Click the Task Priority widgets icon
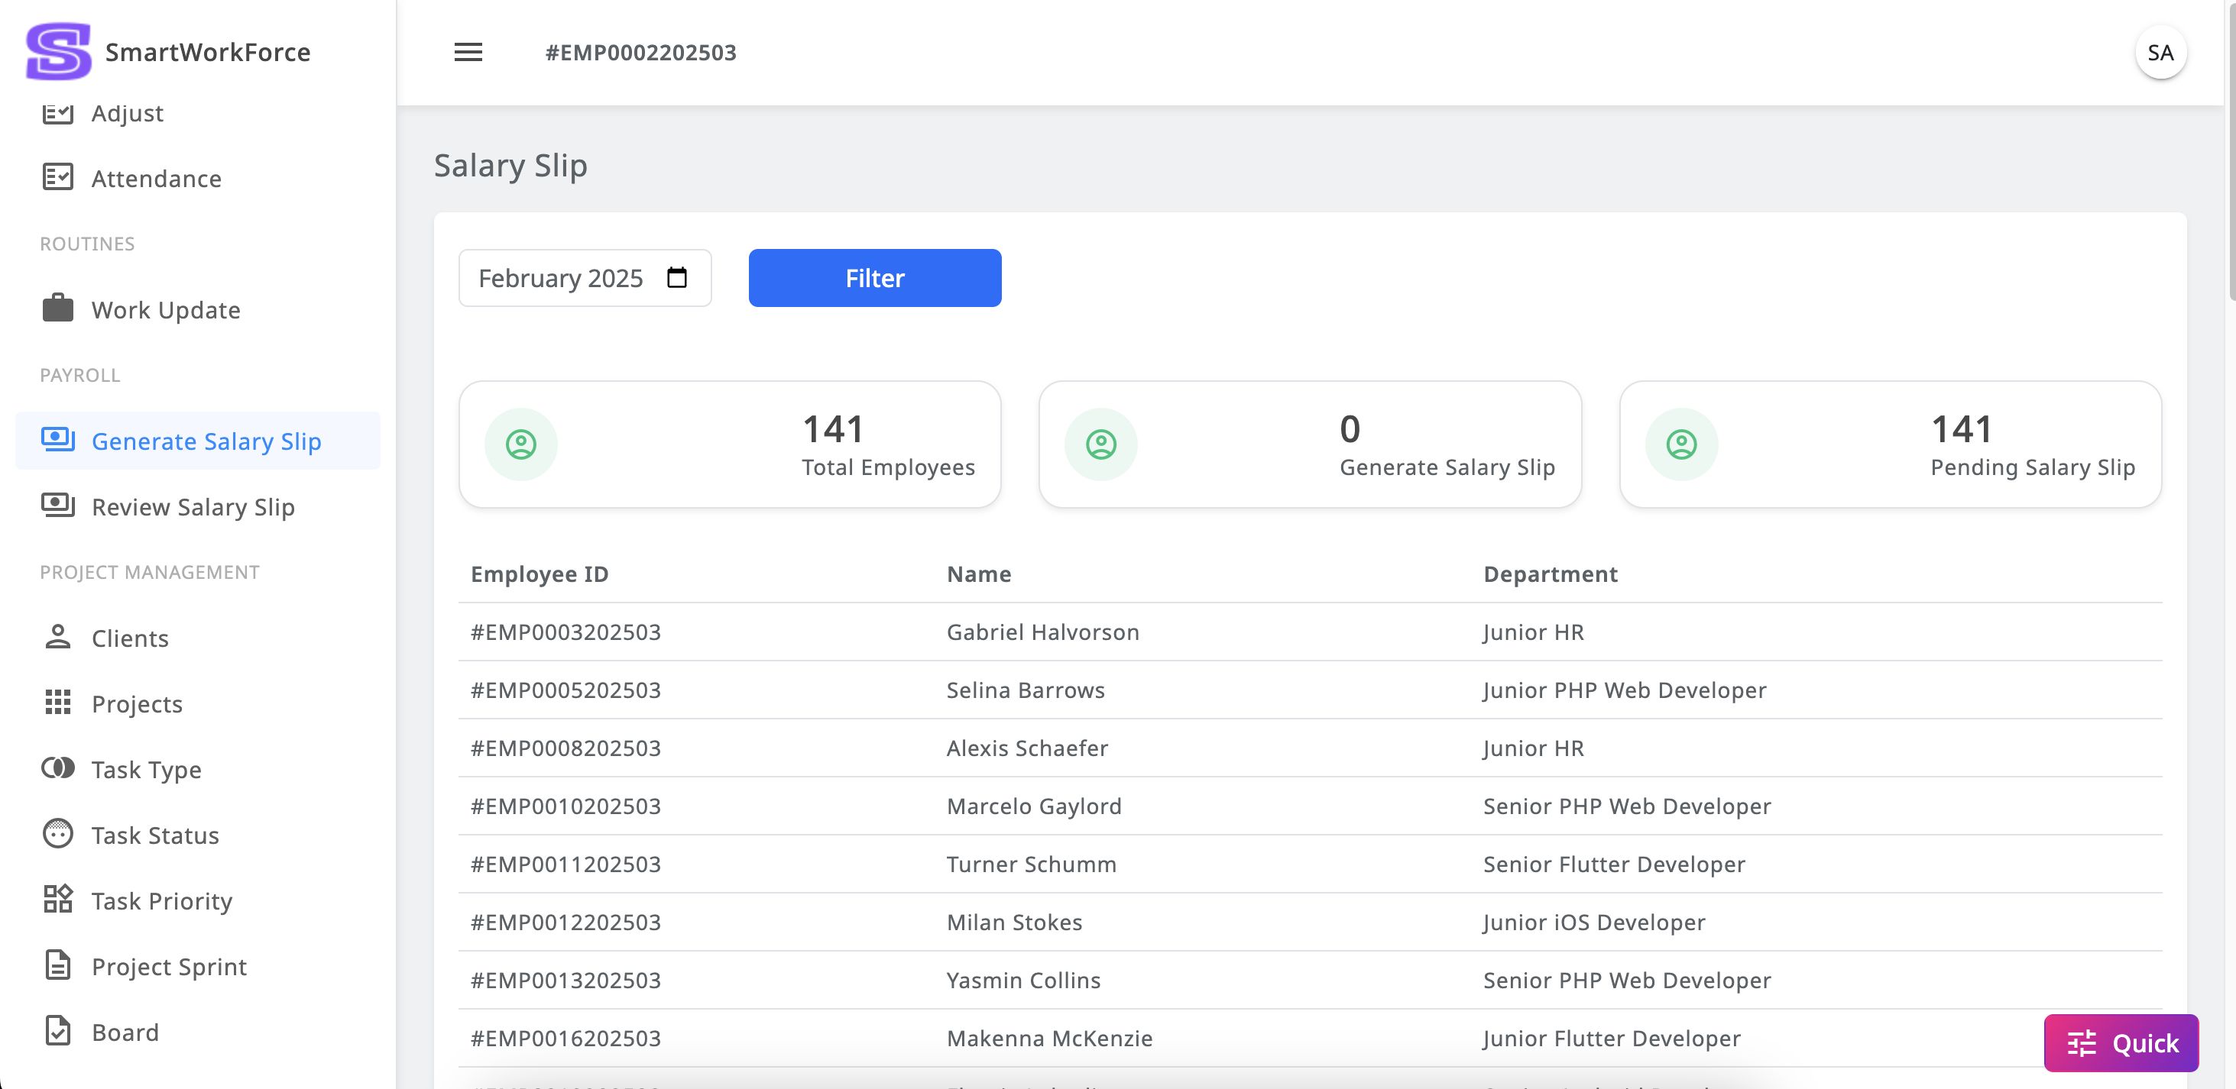This screenshot has width=2236, height=1089. [57, 900]
